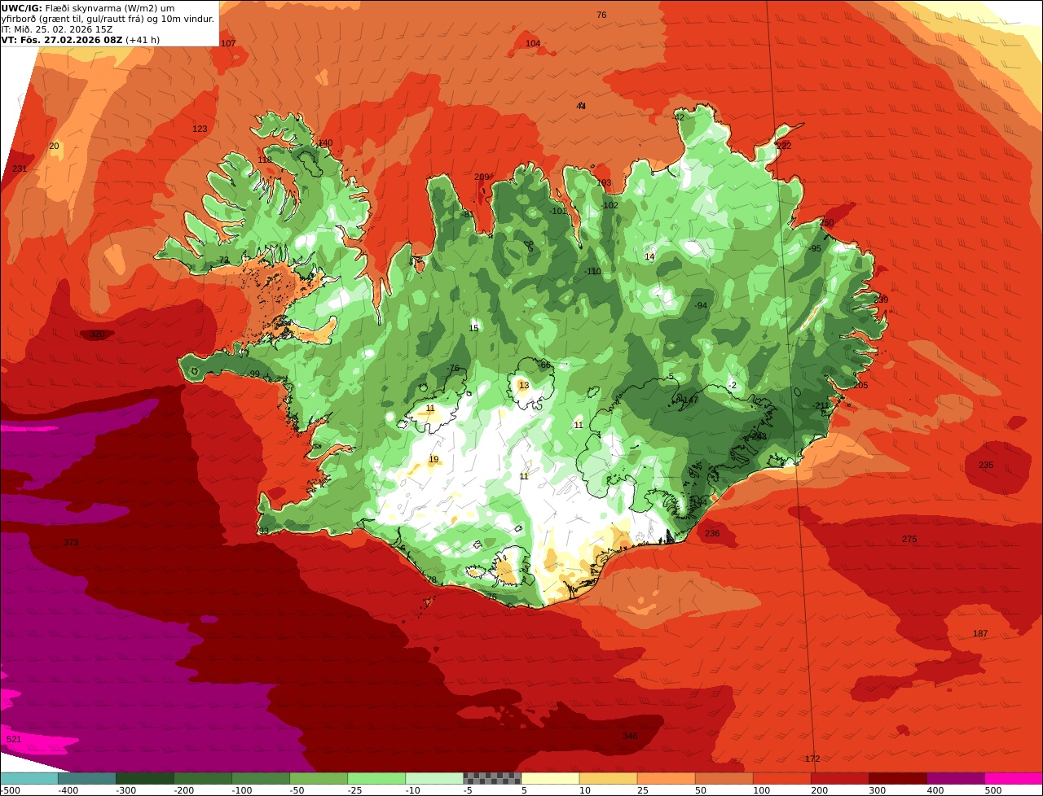Click the '19' flux value on the map
This screenshot has width=1043, height=796.
click(433, 459)
